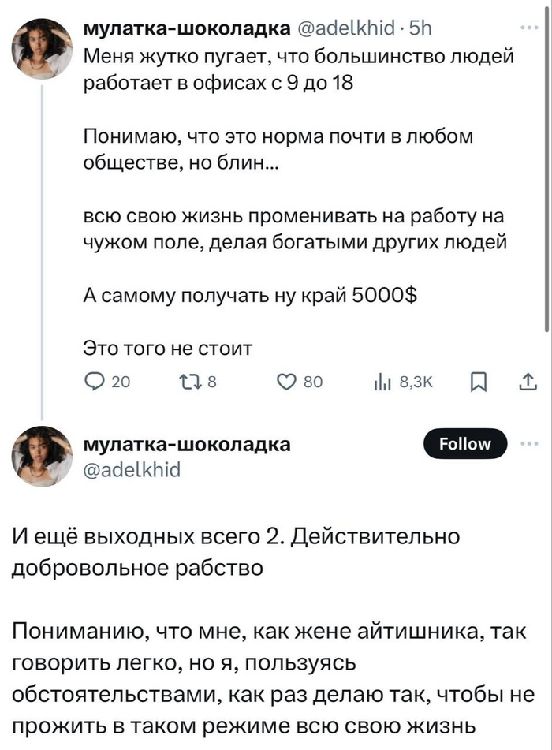This screenshot has width=552, height=750.
Task: Open the three-dot menu on the reply tweet
Action: pos(529,443)
